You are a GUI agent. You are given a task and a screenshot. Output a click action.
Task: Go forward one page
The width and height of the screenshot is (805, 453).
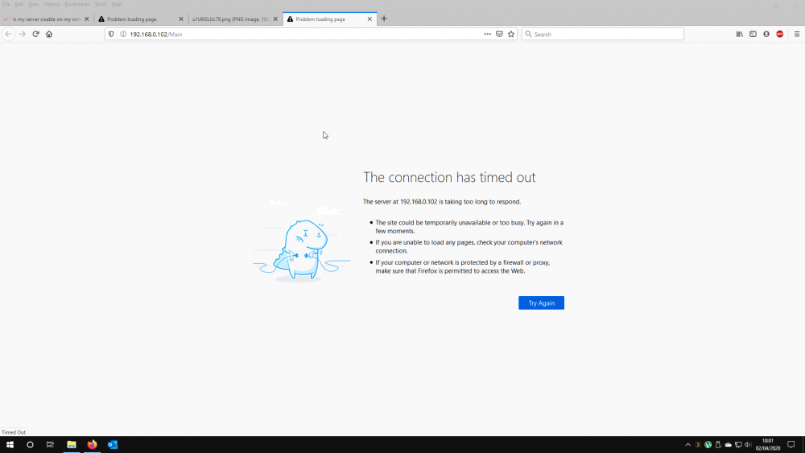[x=22, y=35]
